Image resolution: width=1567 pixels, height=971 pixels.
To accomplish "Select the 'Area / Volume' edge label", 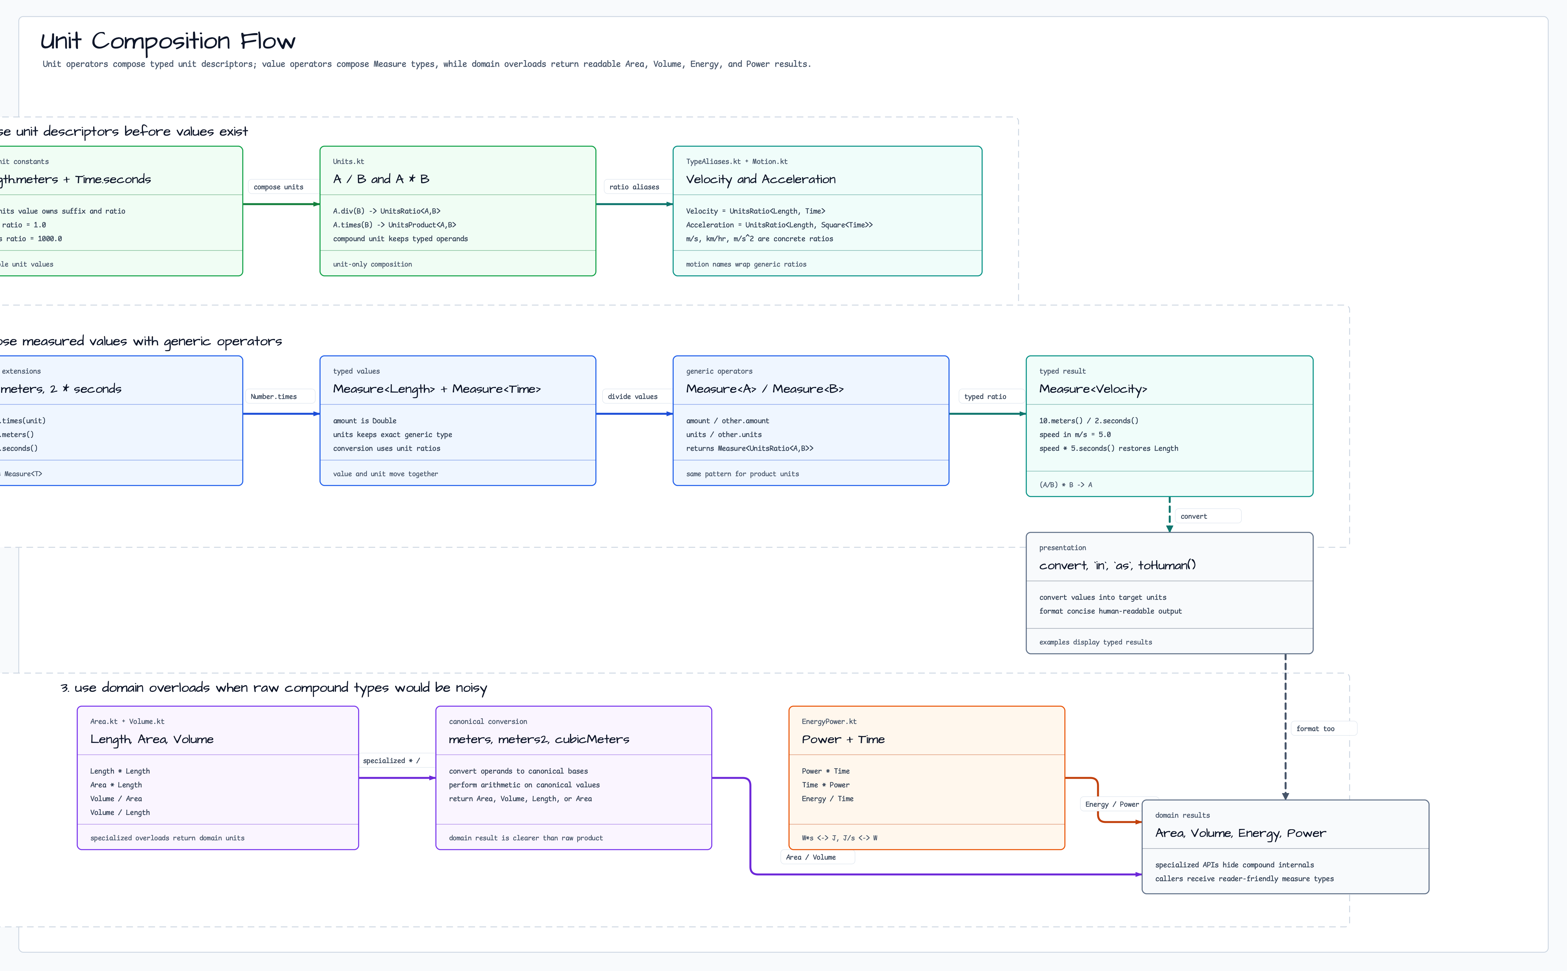I will coord(811,857).
